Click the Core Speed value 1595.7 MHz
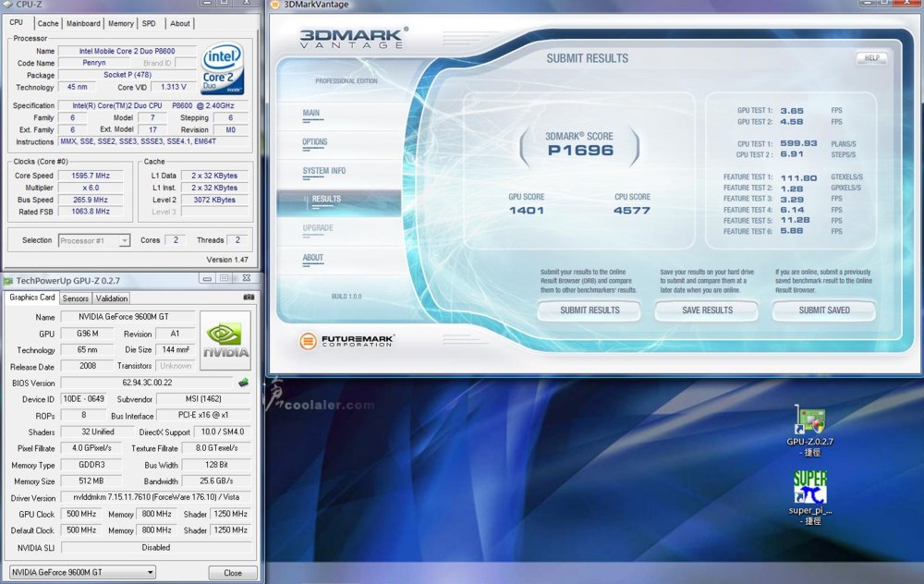The height and width of the screenshot is (584, 924). click(91, 176)
